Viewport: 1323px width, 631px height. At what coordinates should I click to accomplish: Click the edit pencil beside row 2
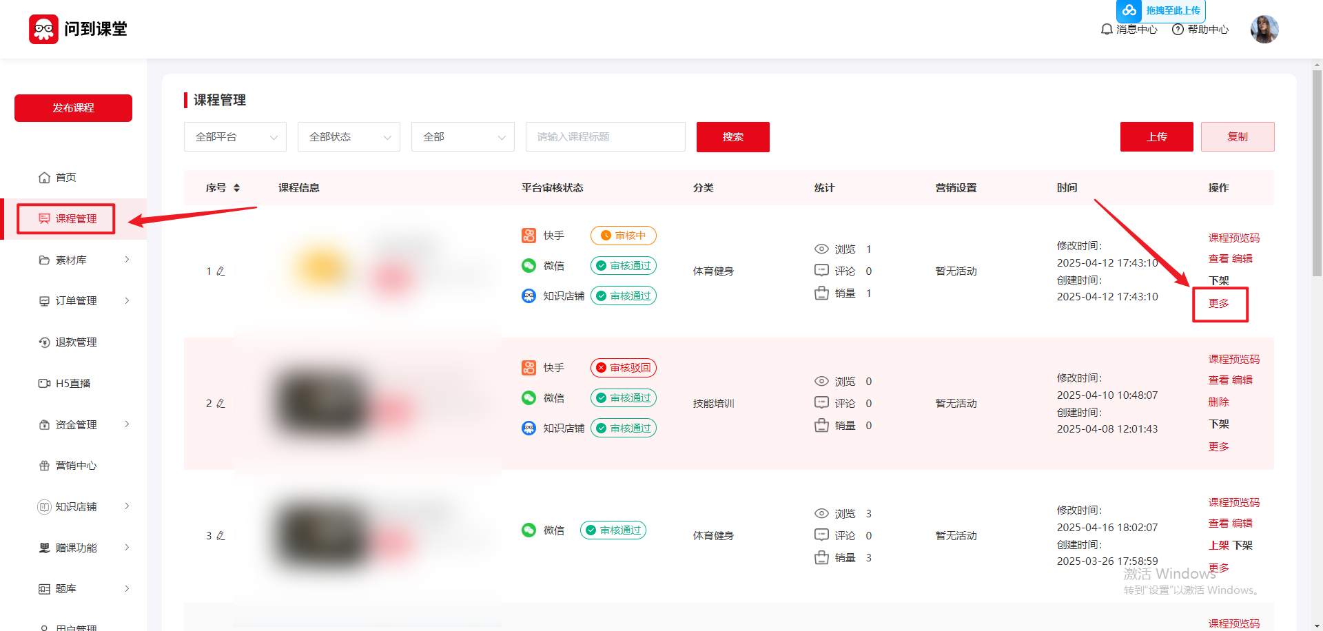click(220, 404)
